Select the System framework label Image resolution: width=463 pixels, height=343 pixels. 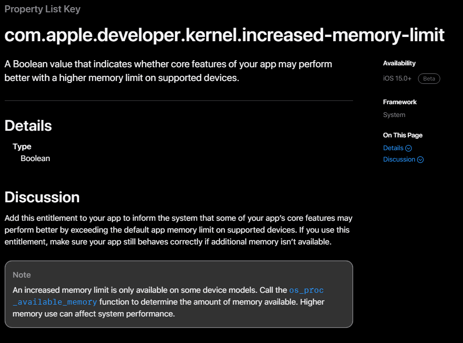(394, 115)
